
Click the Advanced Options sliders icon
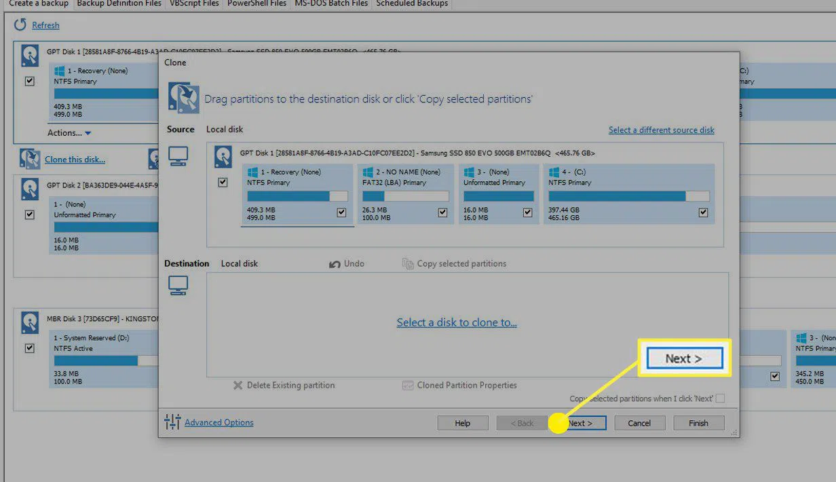(172, 422)
